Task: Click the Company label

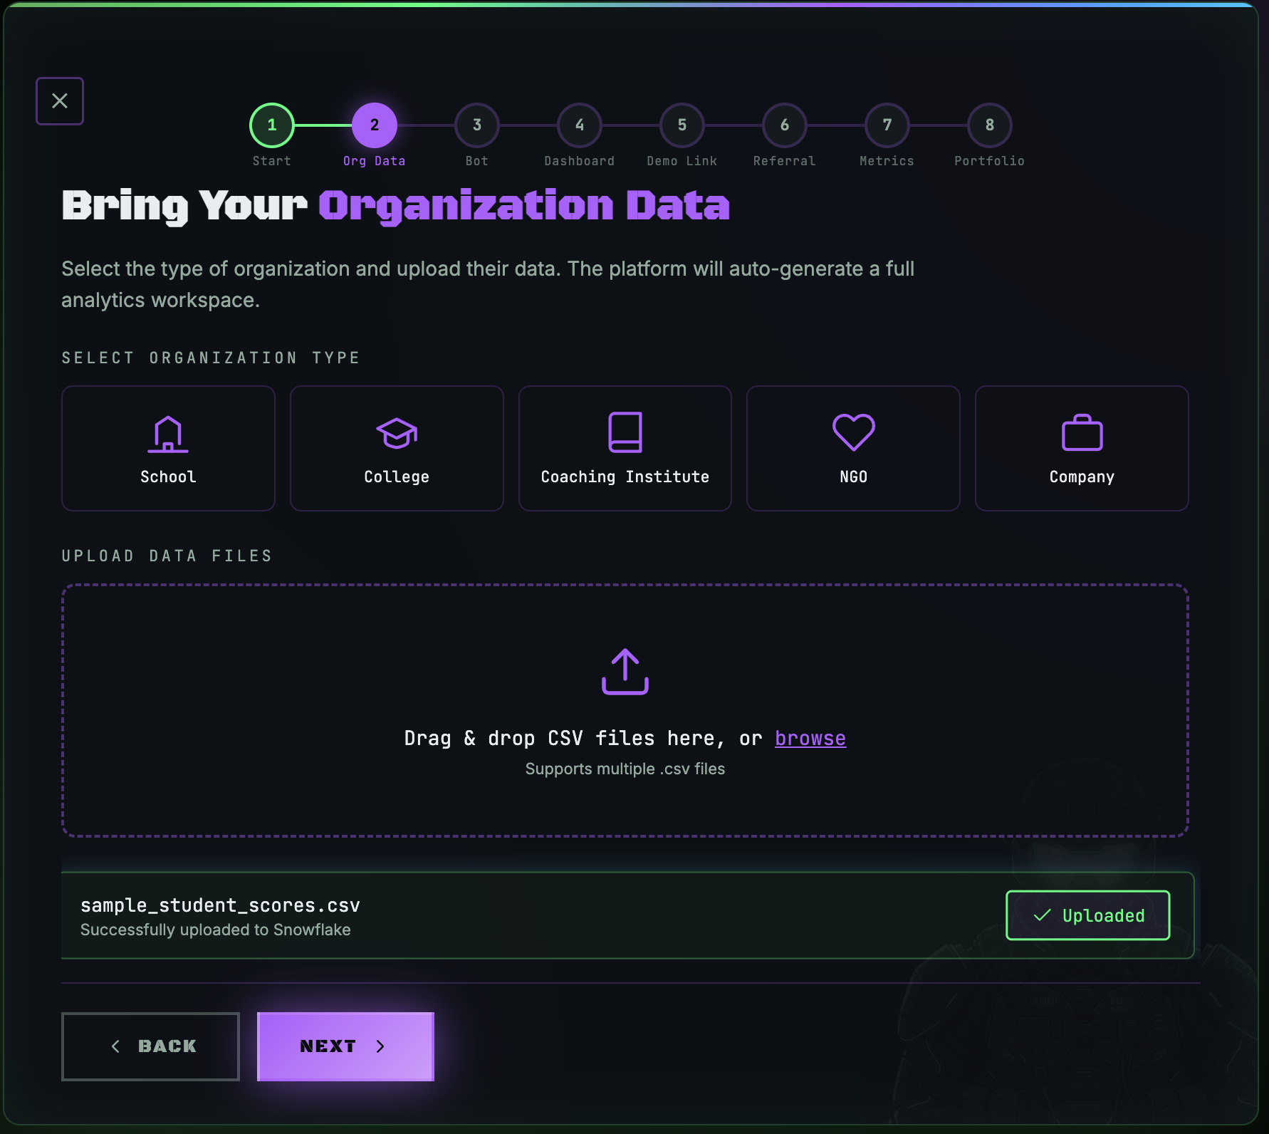Action: click(1082, 477)
